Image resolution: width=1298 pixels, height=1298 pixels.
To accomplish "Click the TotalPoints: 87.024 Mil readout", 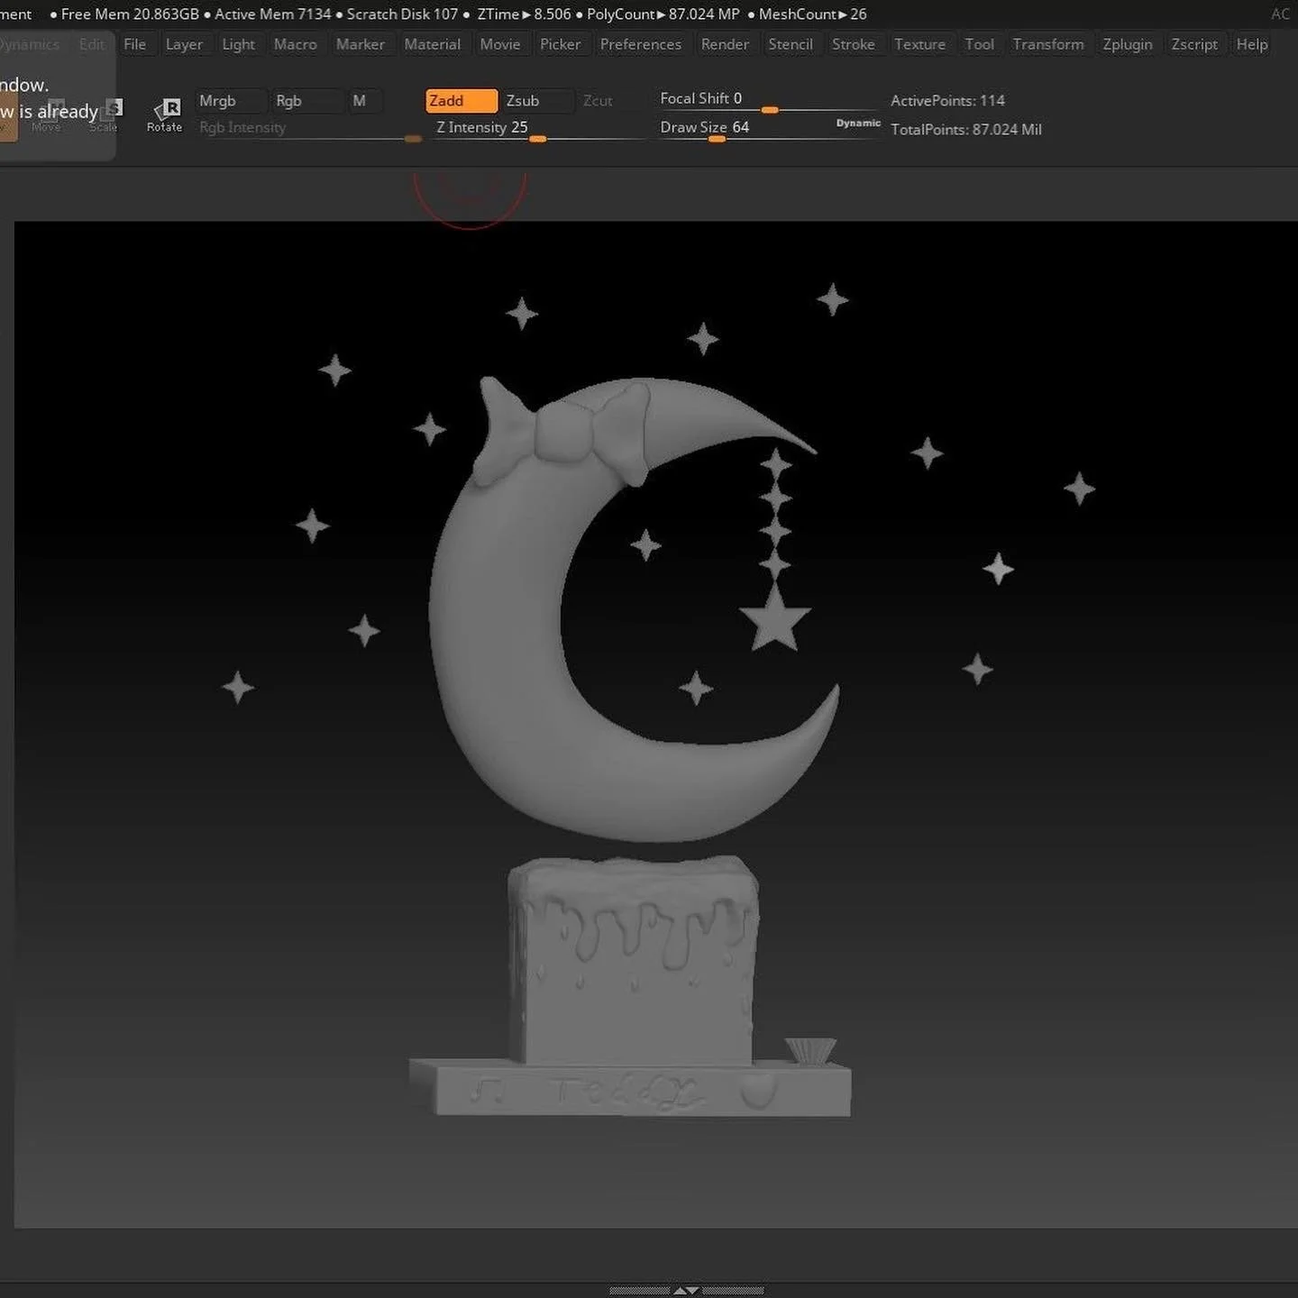I will point(966,130).
